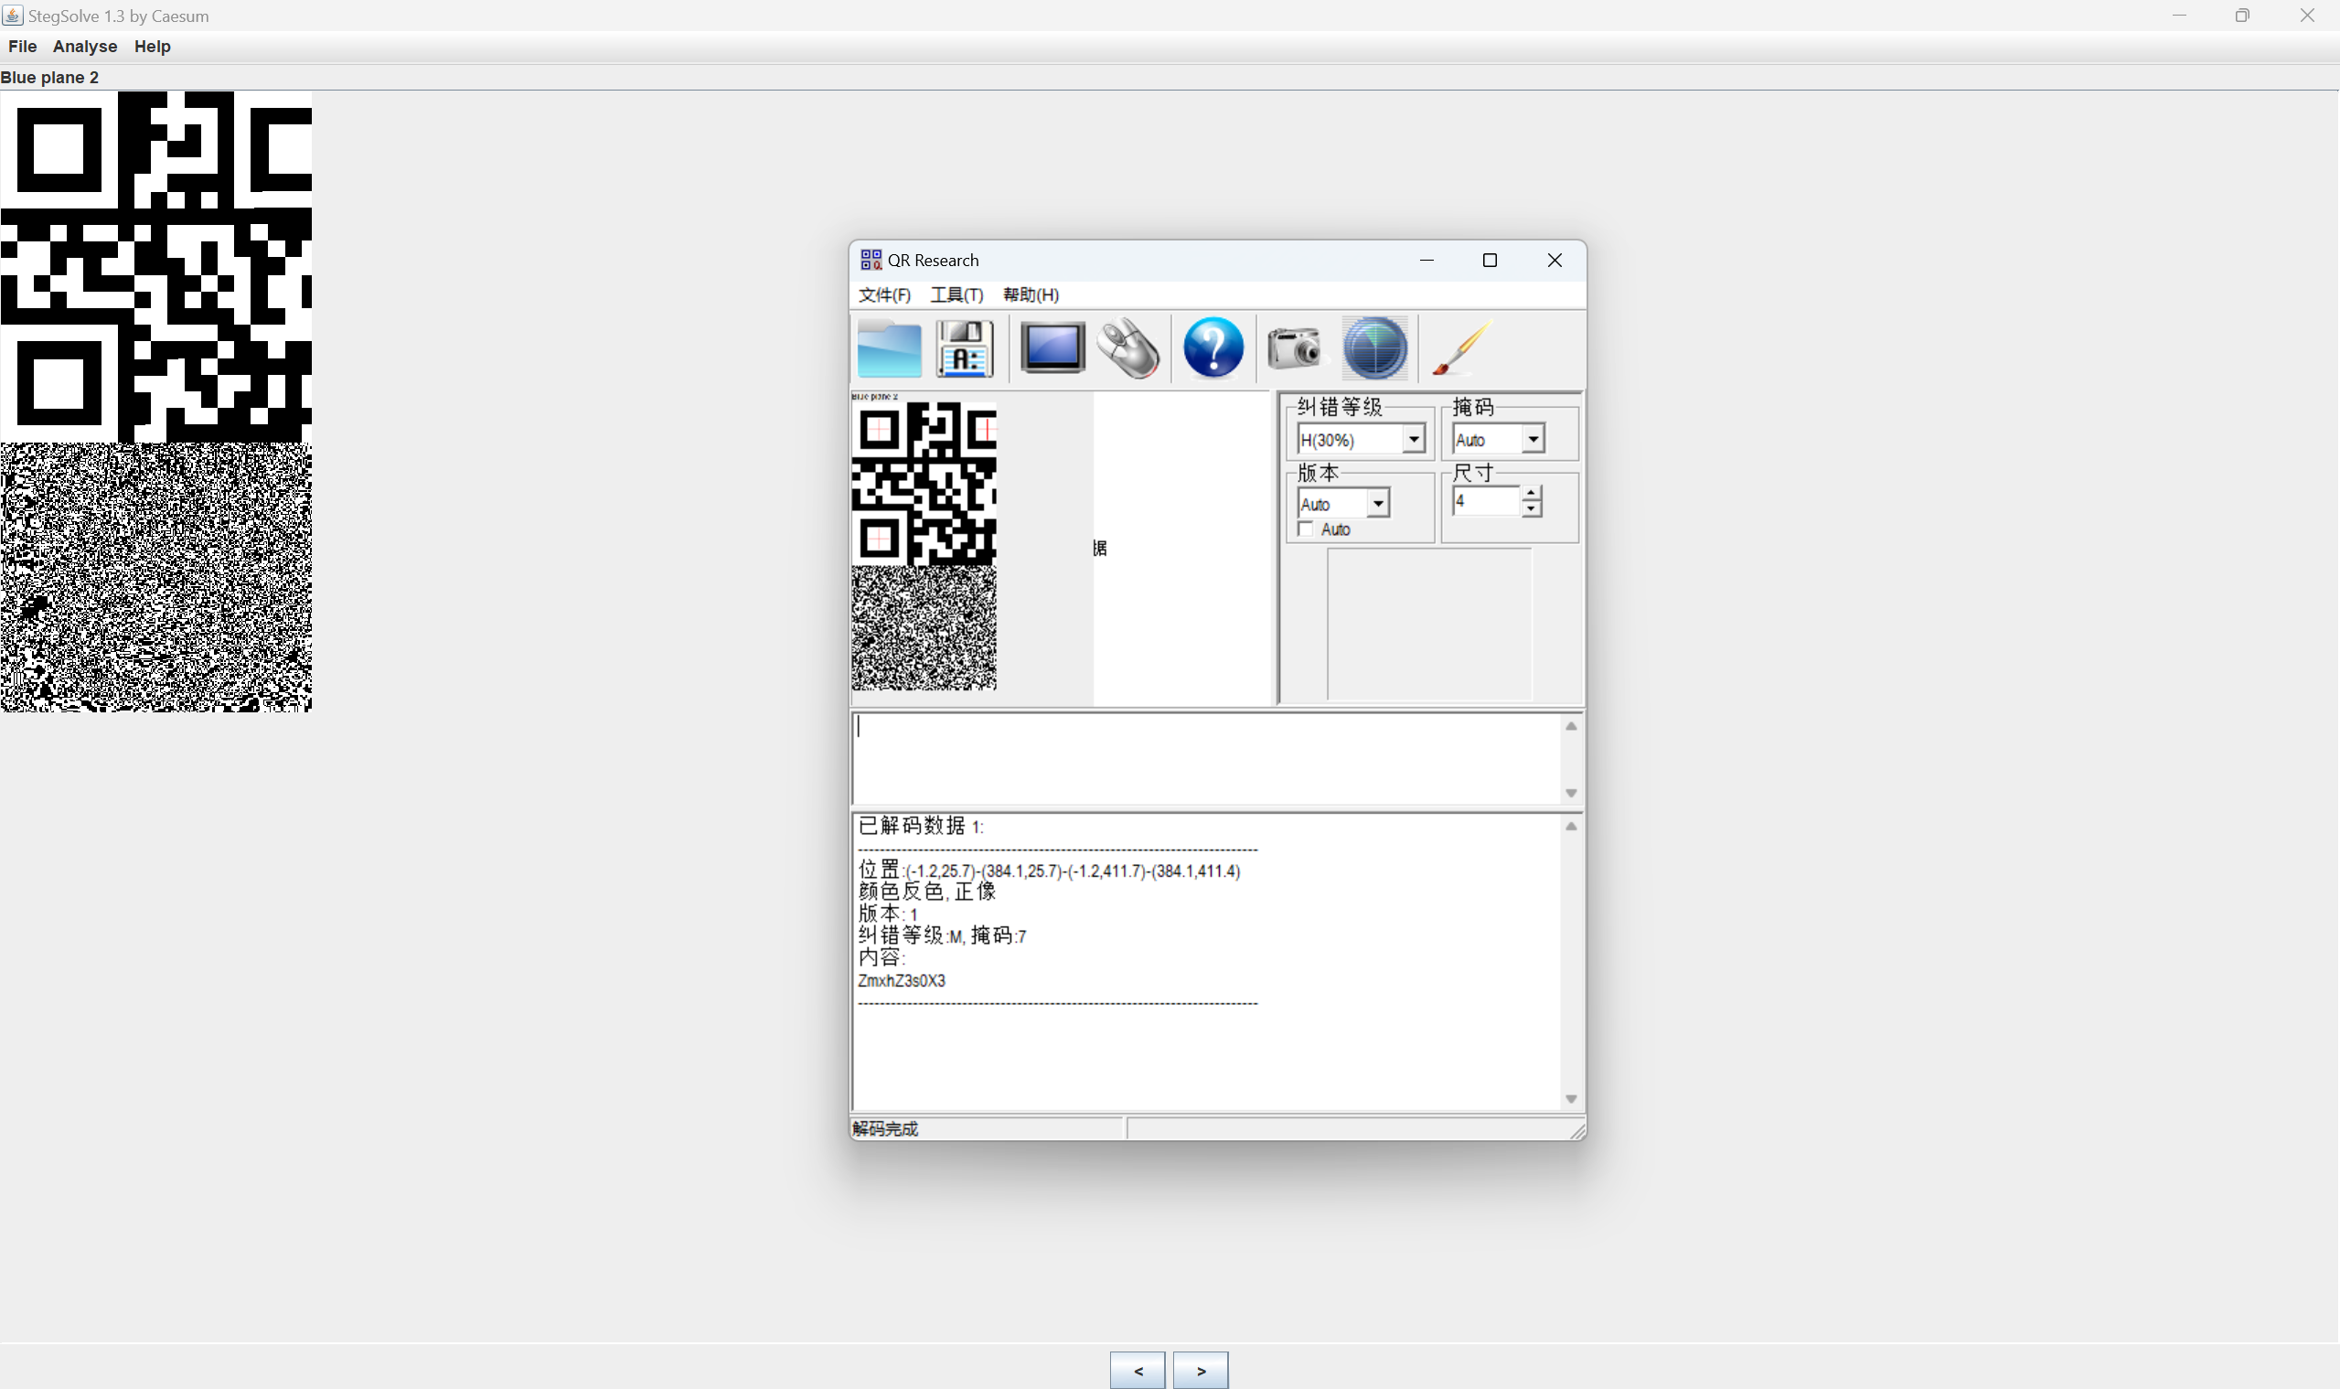The image size is (2340, 1389).
Task: Click the 尺寸 input field showing 4
Action: click(x=1486, y=501)
